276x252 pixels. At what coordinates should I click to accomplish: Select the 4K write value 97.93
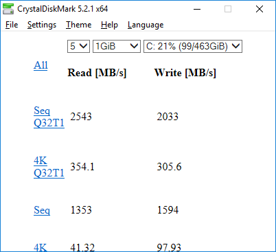(x=169, y=248)
